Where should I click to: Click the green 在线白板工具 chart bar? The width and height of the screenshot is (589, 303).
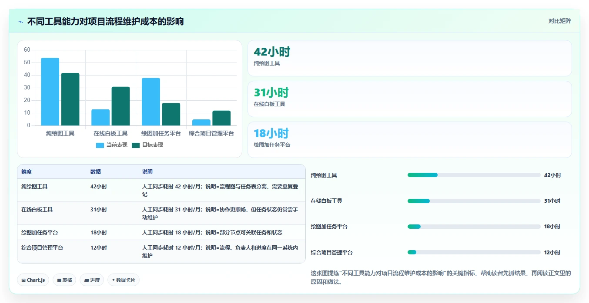[x=120, y=106]
